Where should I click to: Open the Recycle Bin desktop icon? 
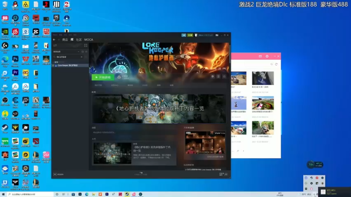[5, 5]
